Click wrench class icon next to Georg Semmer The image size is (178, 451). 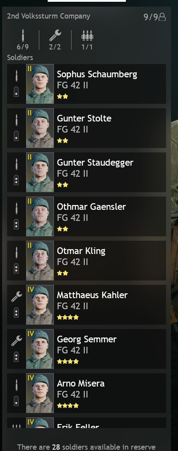click(16, 341)
